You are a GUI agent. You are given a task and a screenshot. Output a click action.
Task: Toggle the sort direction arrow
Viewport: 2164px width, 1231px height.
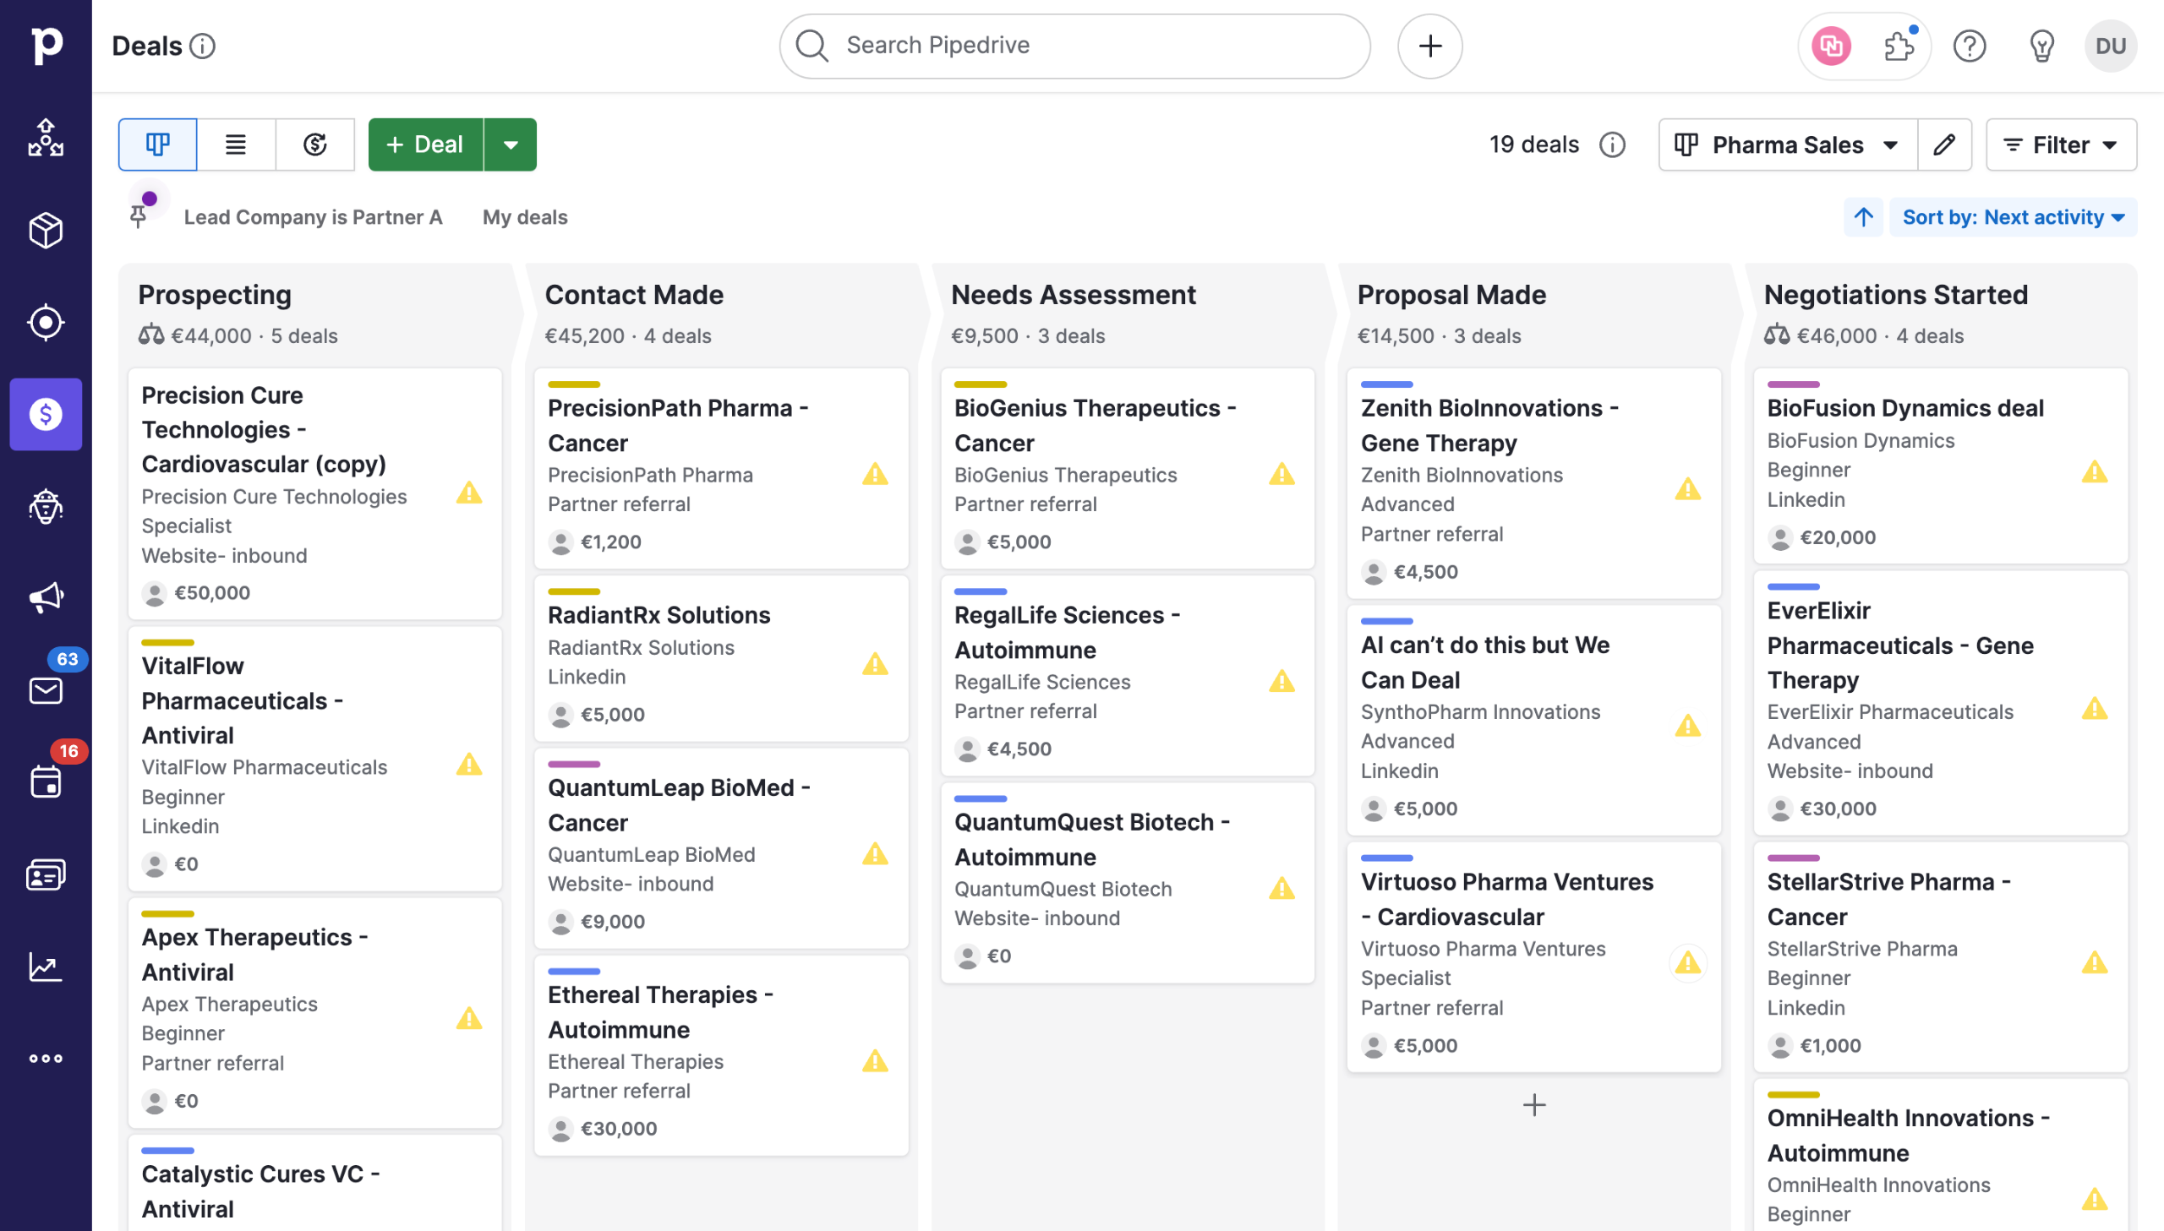(1863, 217)
